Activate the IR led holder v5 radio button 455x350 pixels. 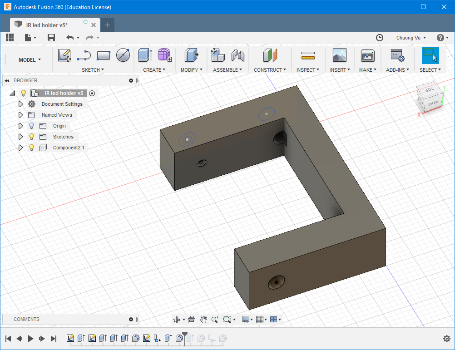92,93
